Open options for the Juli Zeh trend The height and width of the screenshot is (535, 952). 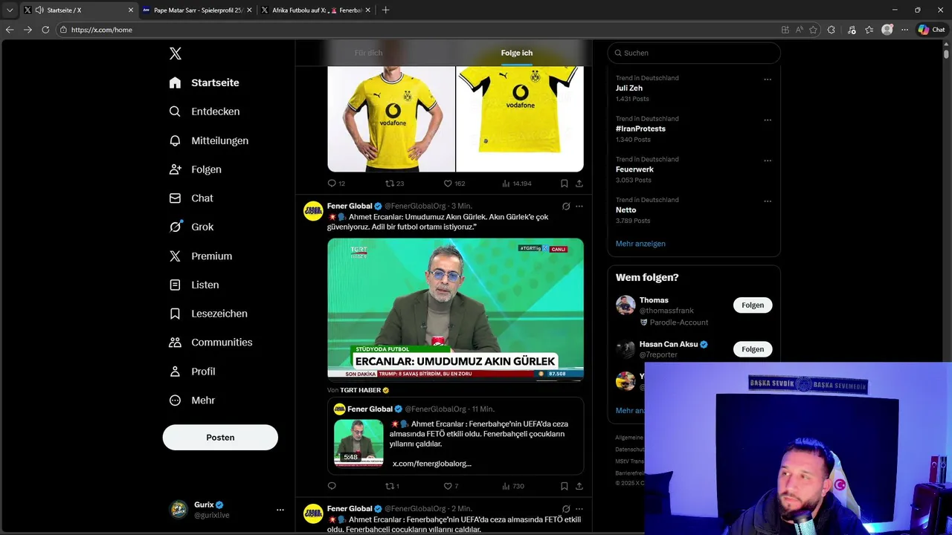(768, 80)
